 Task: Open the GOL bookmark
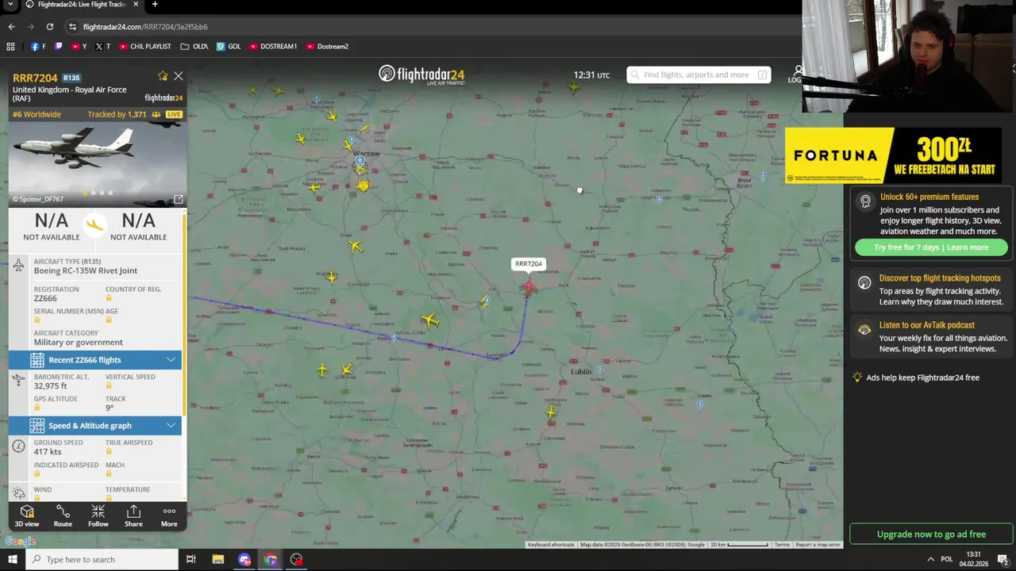229,47
